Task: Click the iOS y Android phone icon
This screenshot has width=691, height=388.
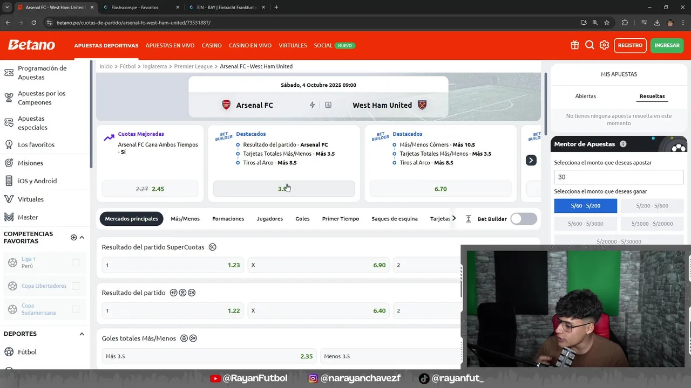Action: (9, 181)
